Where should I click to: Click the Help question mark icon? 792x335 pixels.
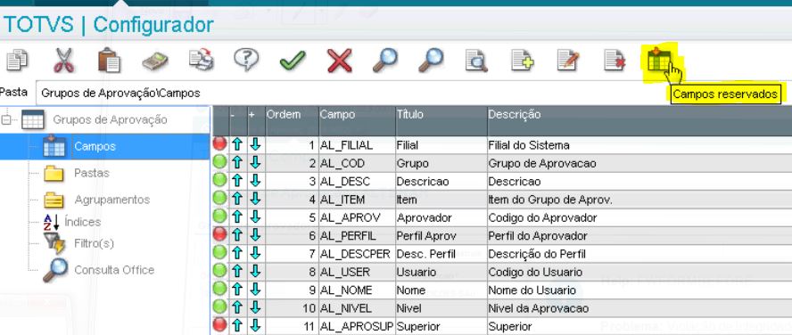pos(246,60)
